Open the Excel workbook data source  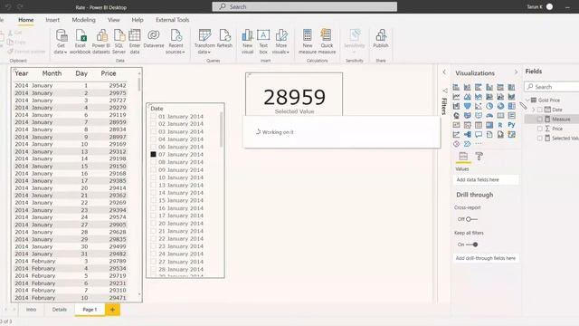coord(81,42)
